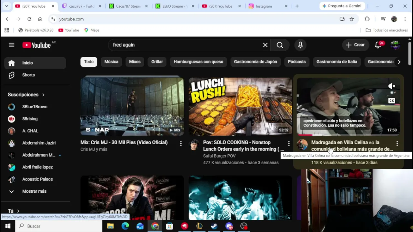
Task: View site information in the address bar
Action: click(53, 19)
